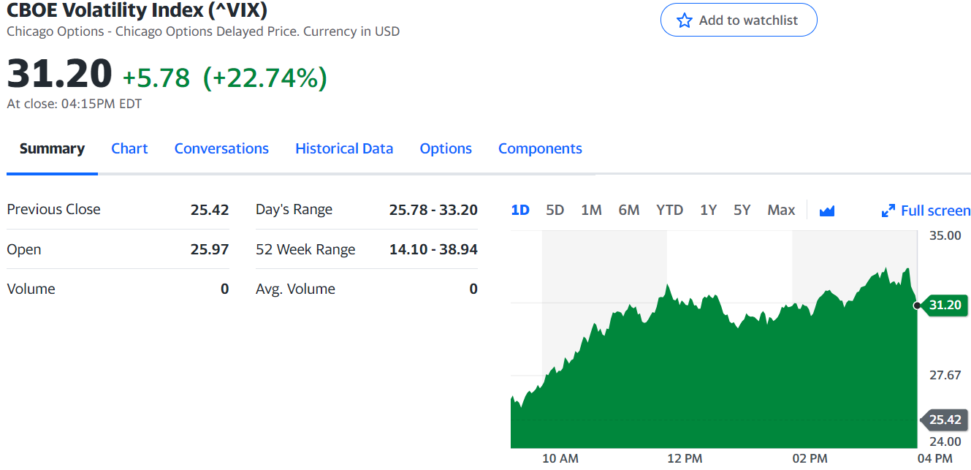
Task: Select the 6M chart range
Action: tap(629, 211)
